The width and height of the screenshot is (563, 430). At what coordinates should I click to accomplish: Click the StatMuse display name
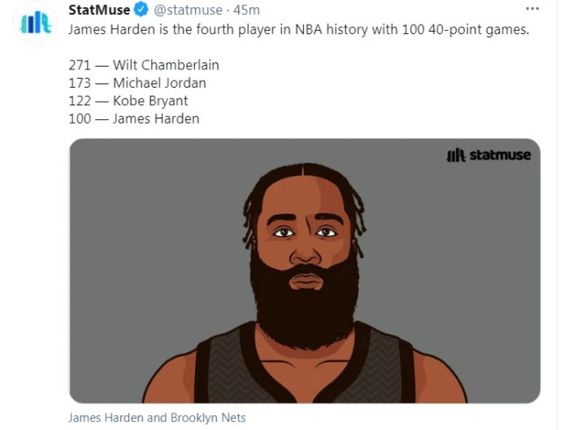pyautogui.click(x=99, y=10)
